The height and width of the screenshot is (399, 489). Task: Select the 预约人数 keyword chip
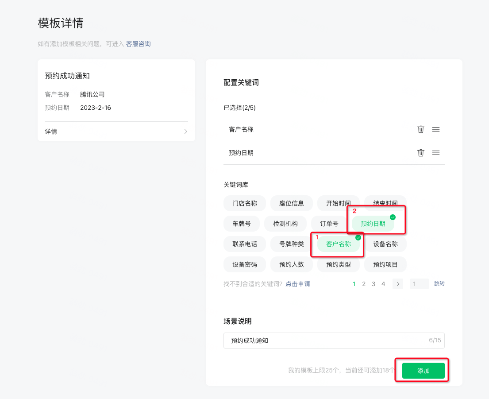[x=291, y=264]
